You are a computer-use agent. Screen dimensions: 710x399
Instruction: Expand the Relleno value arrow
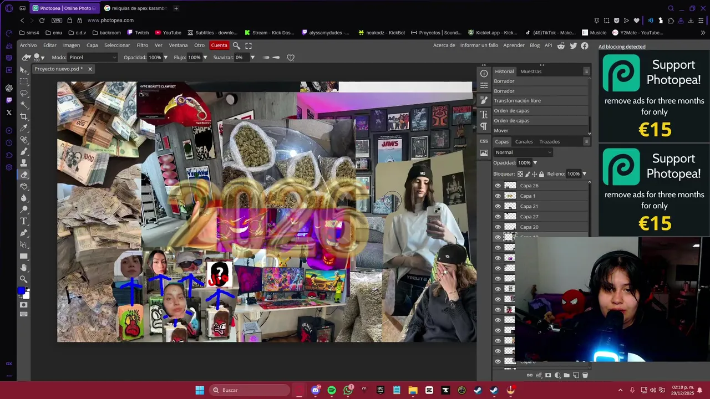click(x=584, y=174)
